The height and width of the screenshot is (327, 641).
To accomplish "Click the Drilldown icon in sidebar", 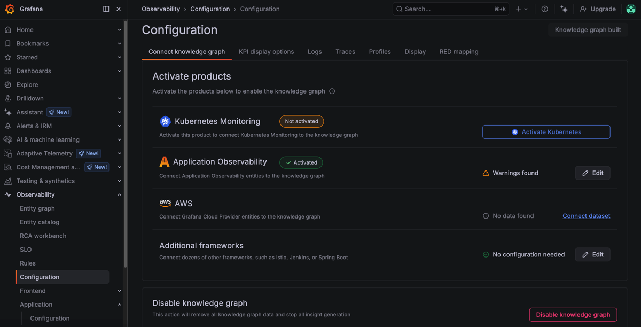I will coord(8,98).
